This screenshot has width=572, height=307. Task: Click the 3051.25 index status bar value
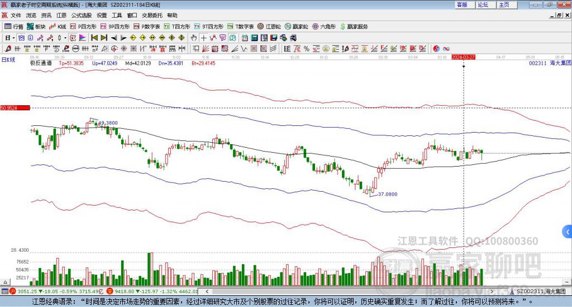[27, 291]
